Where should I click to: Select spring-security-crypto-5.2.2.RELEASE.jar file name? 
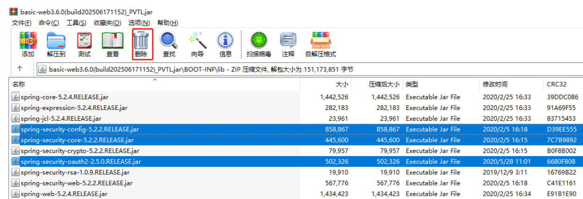(80, 151)
